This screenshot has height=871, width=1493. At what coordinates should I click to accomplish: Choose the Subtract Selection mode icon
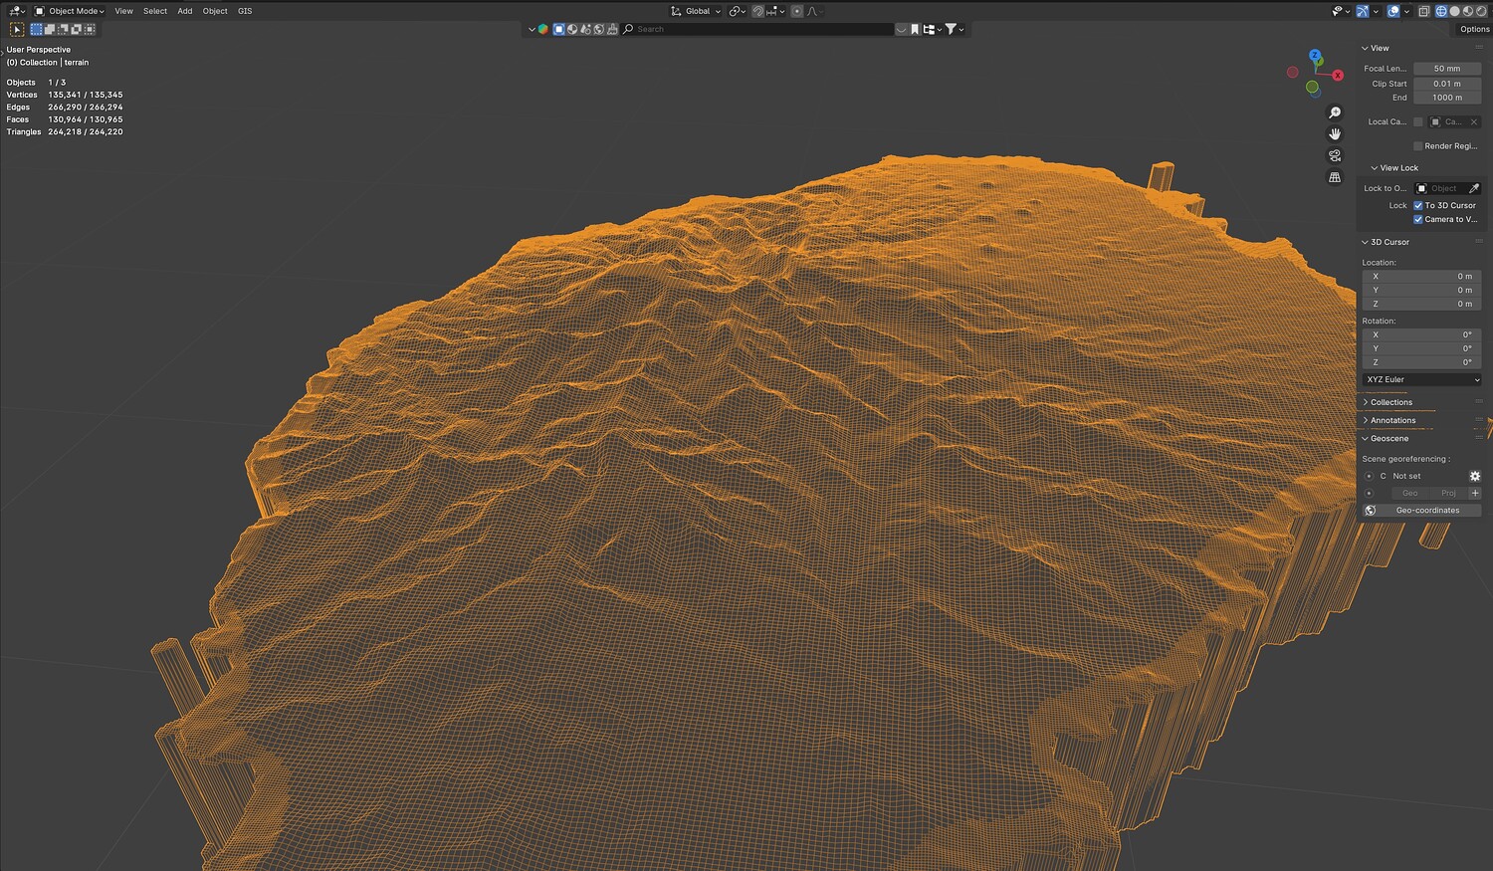(x=63, y=30)
